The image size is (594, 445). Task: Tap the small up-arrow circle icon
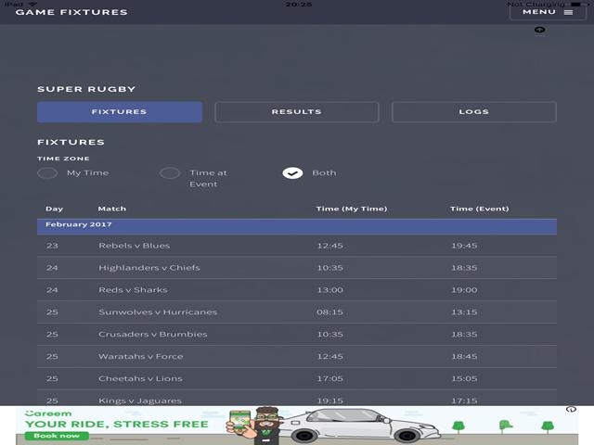tap(540, 30)
